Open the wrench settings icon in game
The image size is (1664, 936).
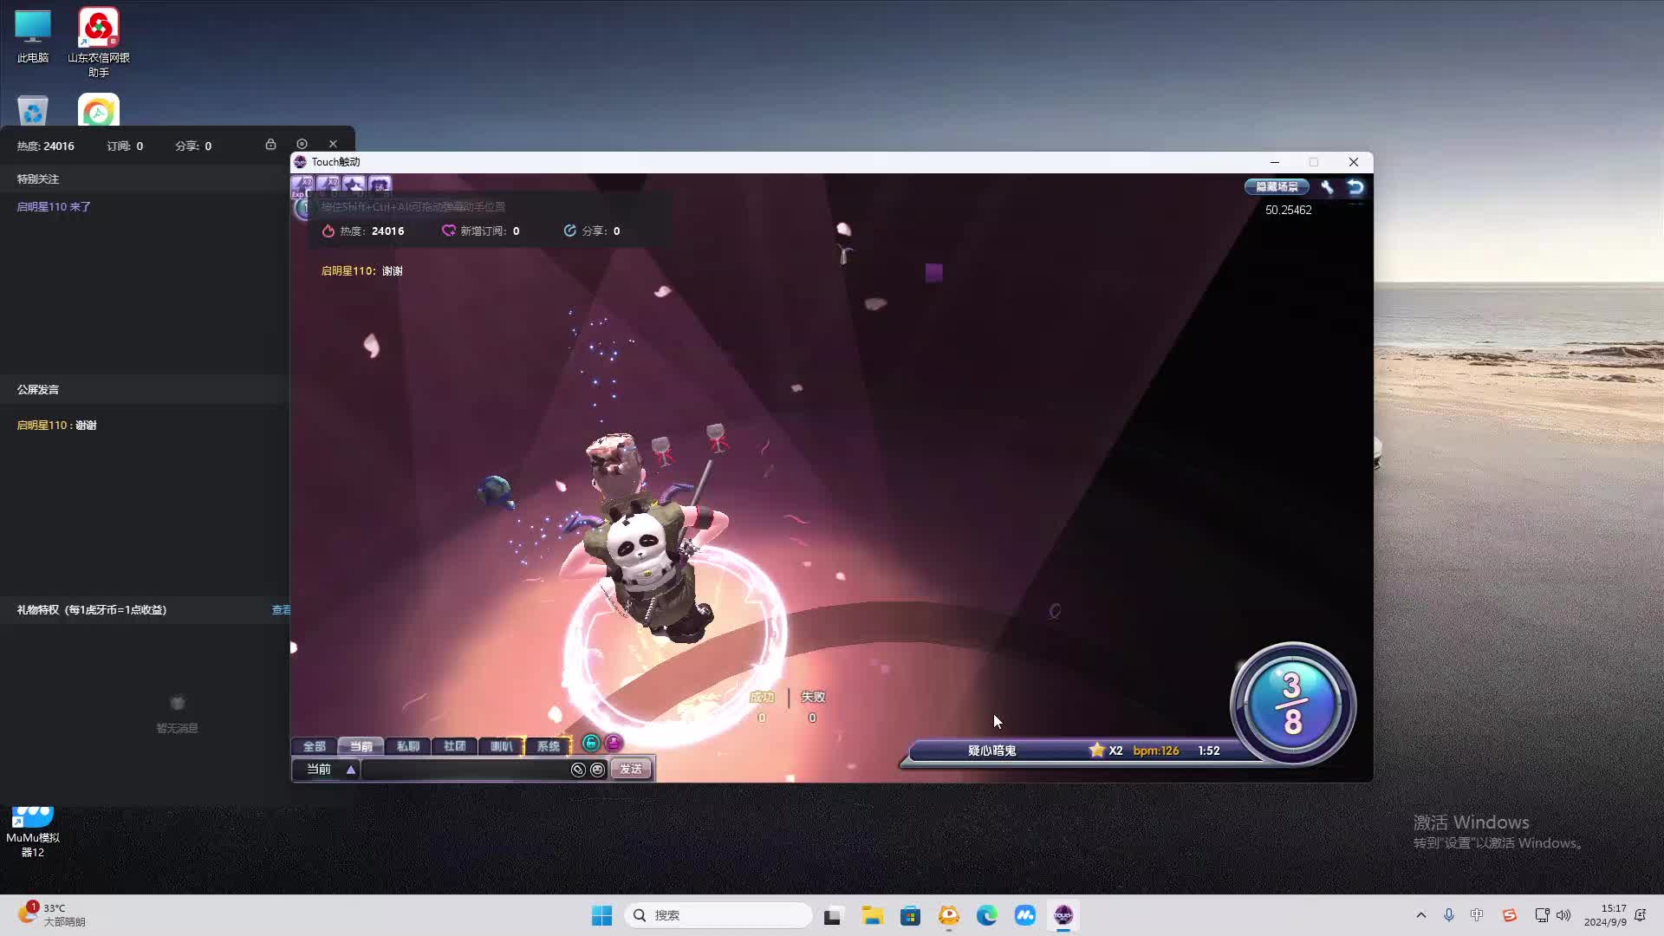click(1327, 186)
